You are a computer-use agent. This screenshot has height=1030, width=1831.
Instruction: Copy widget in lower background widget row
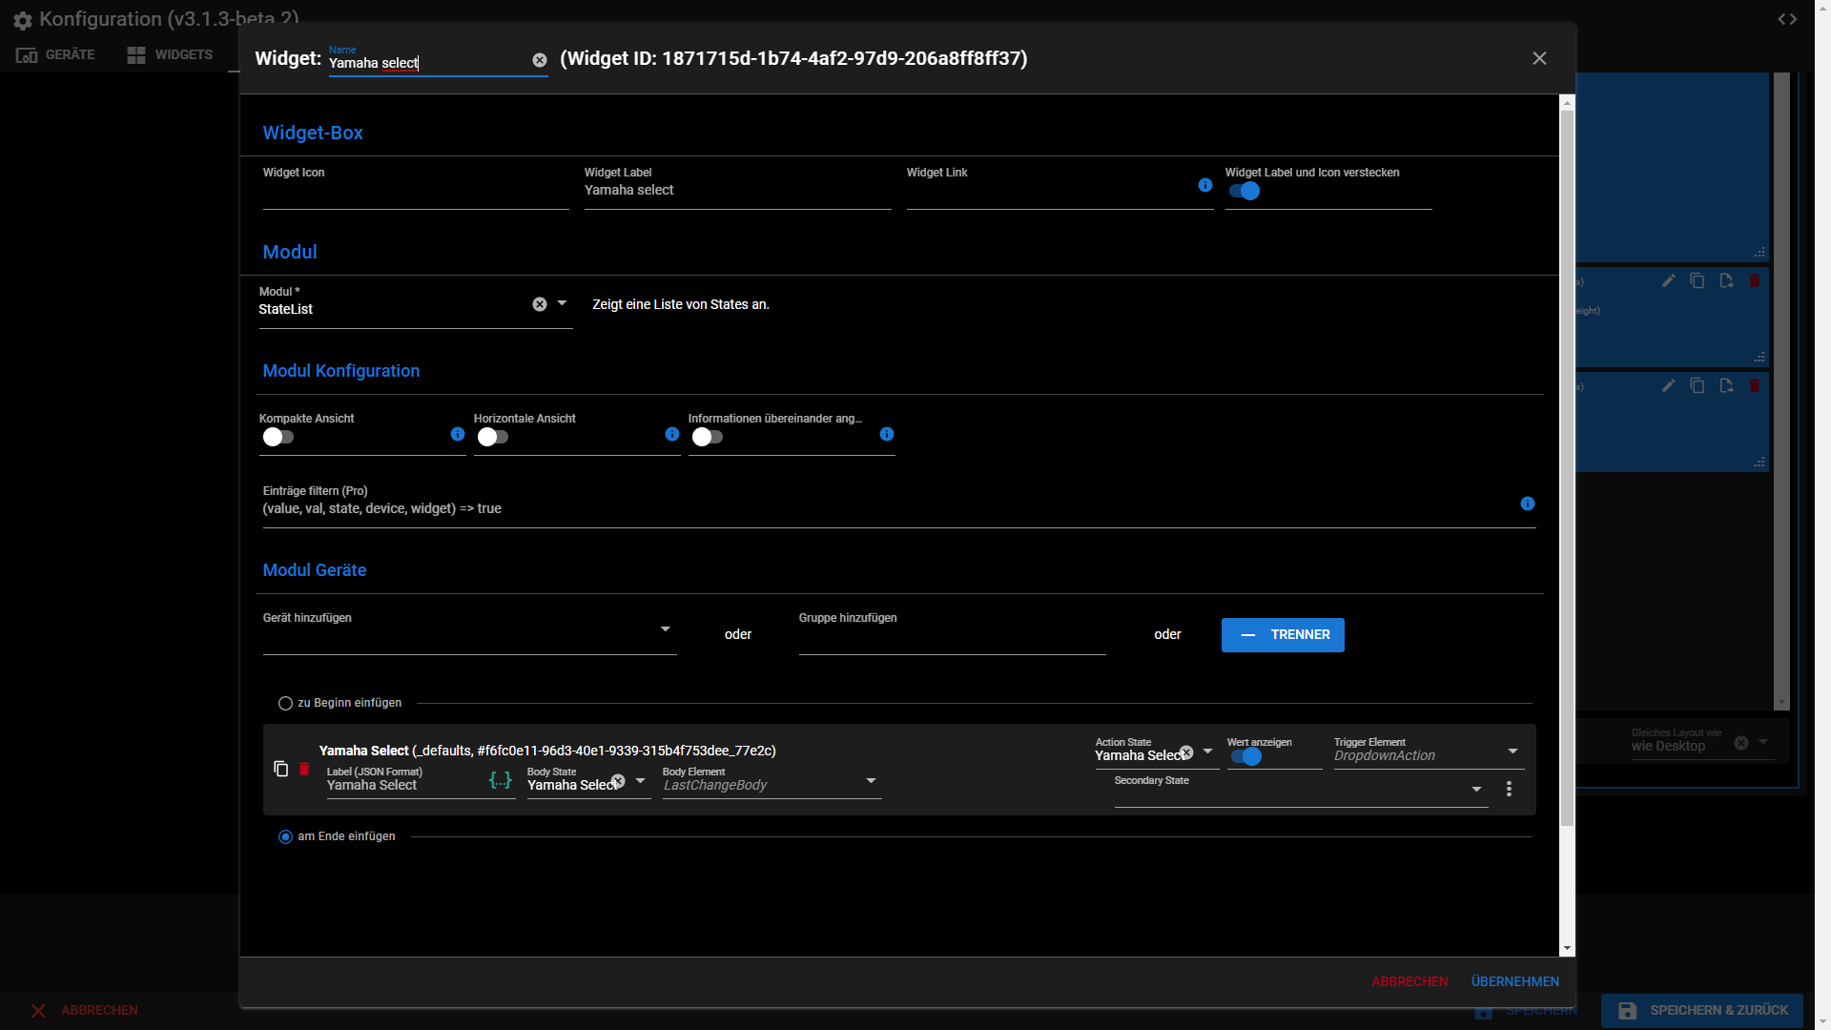(x=1697, y=385)
